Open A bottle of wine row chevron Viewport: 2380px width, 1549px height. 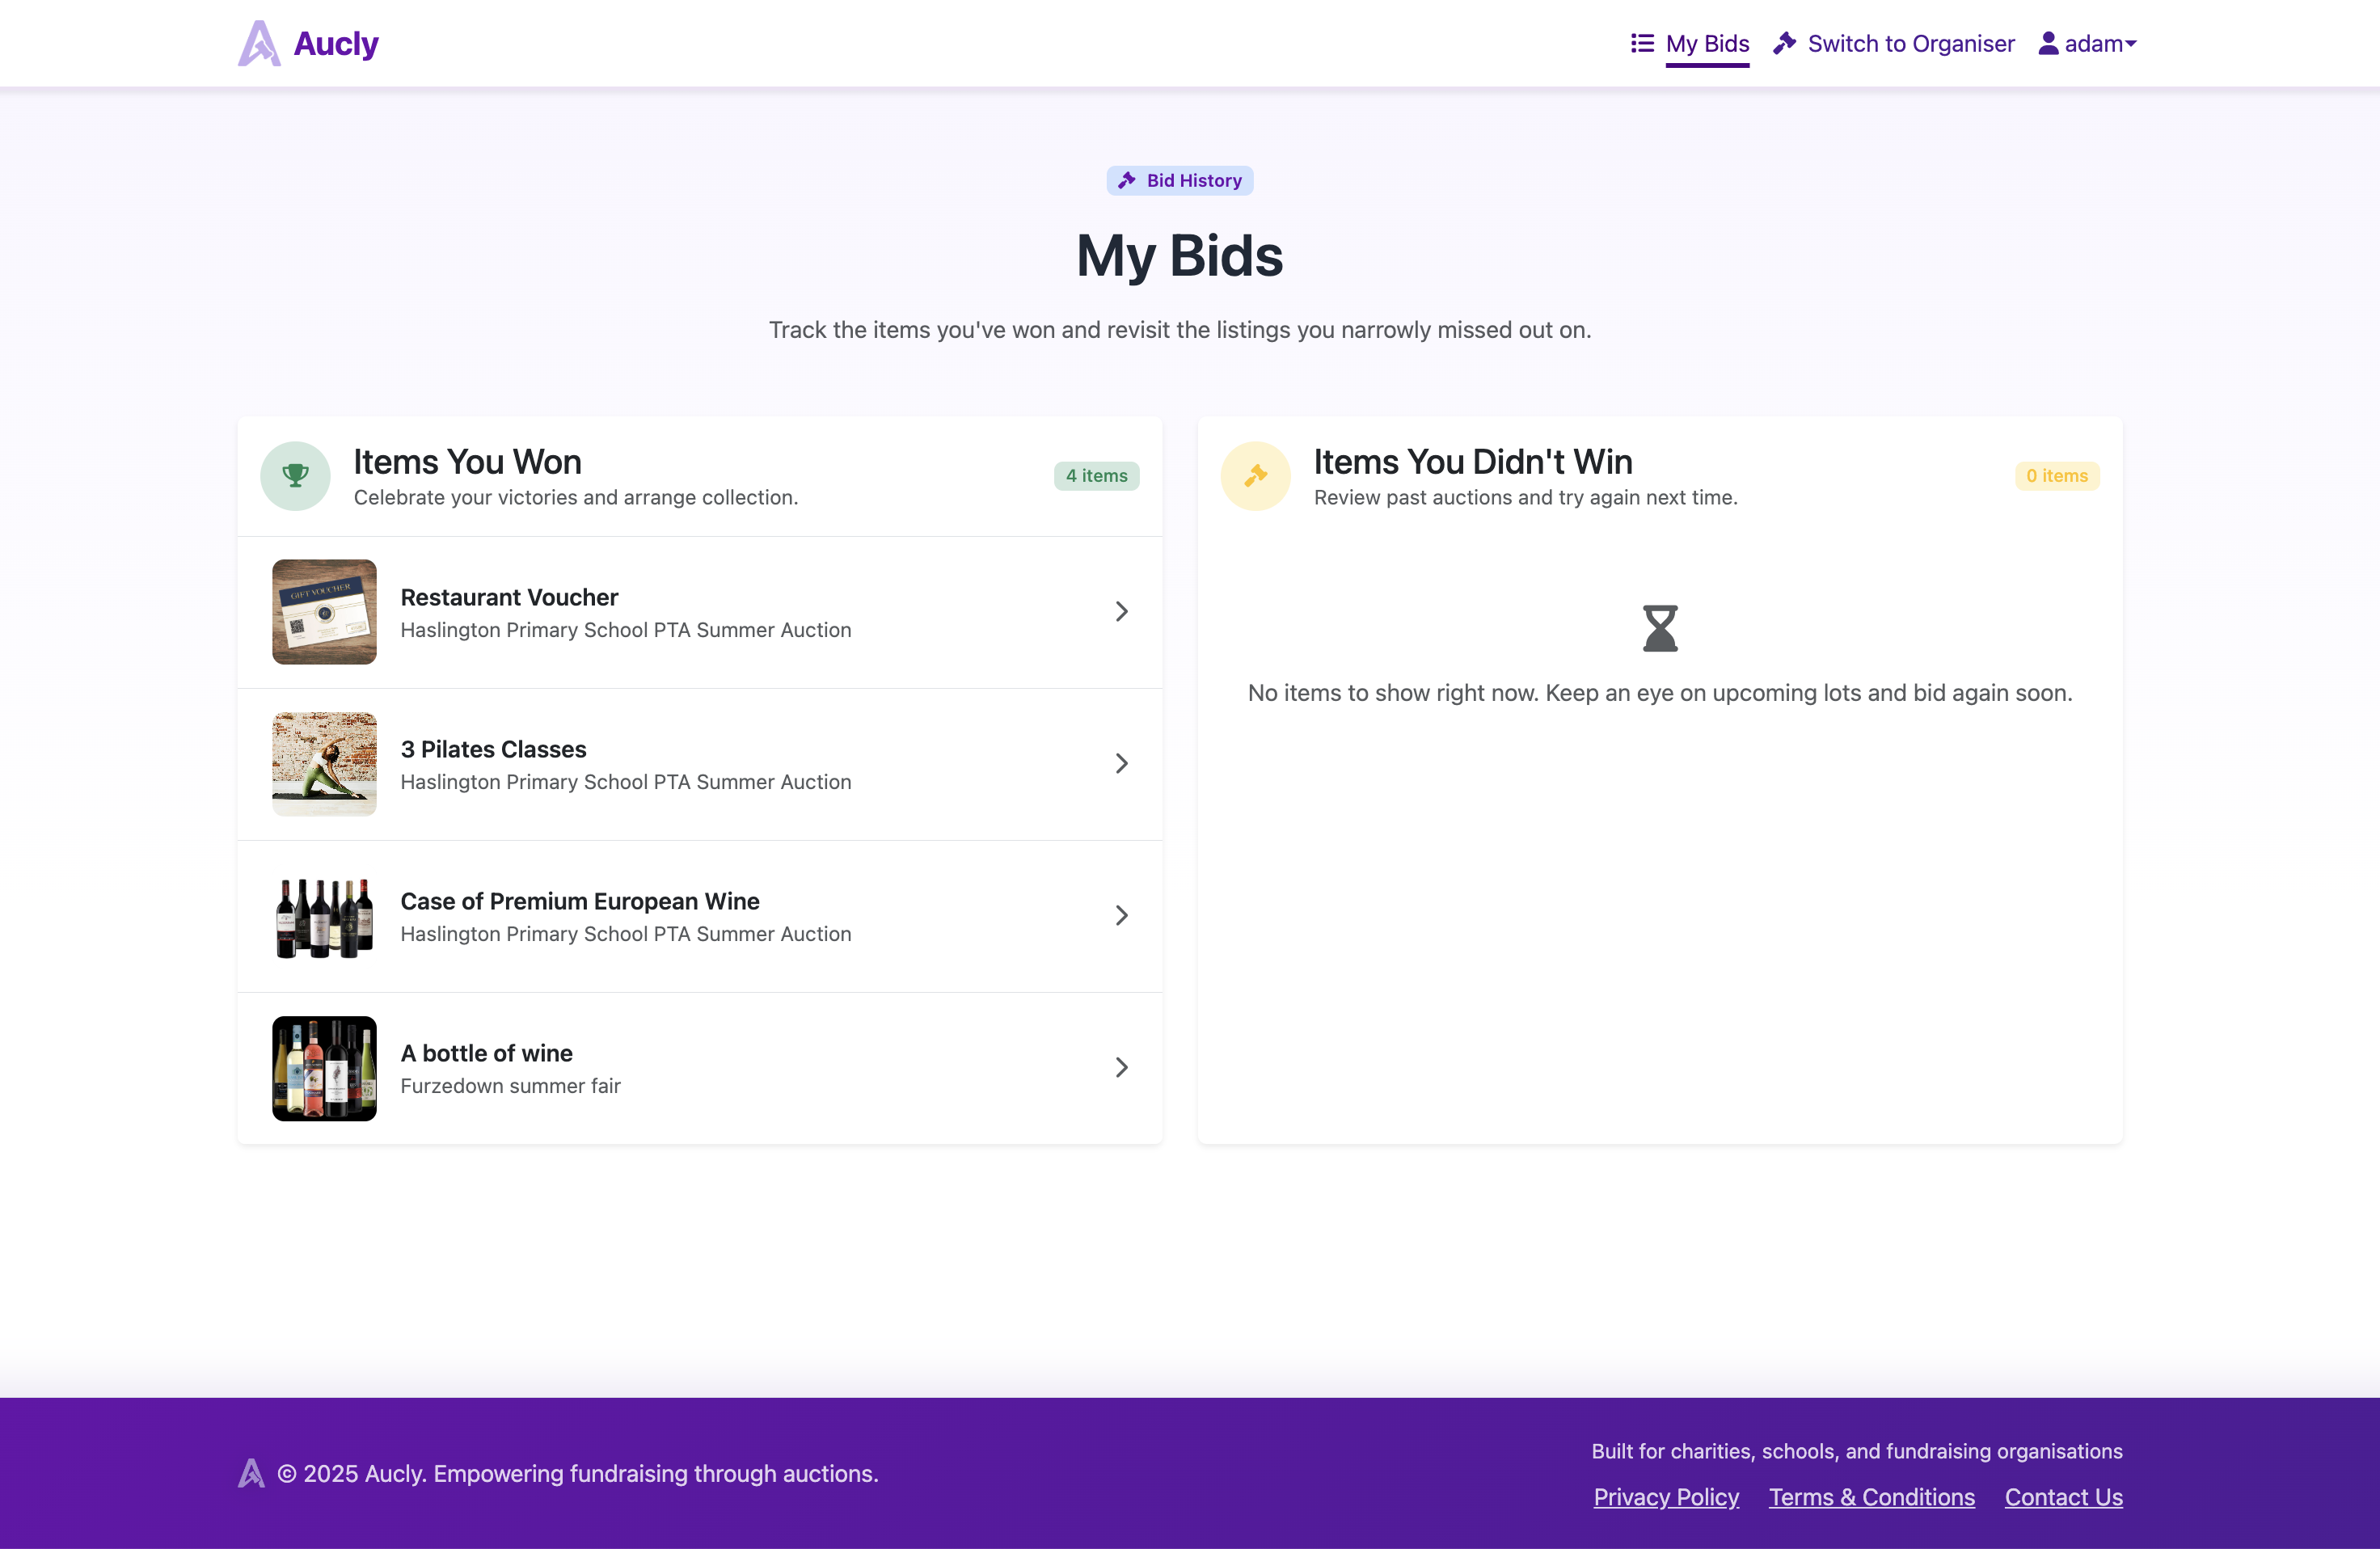(1121, 1068)
